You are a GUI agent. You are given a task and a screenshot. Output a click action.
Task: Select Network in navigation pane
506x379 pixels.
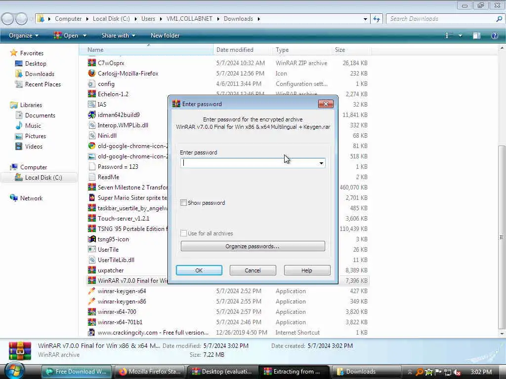click(x=31, y=198)
